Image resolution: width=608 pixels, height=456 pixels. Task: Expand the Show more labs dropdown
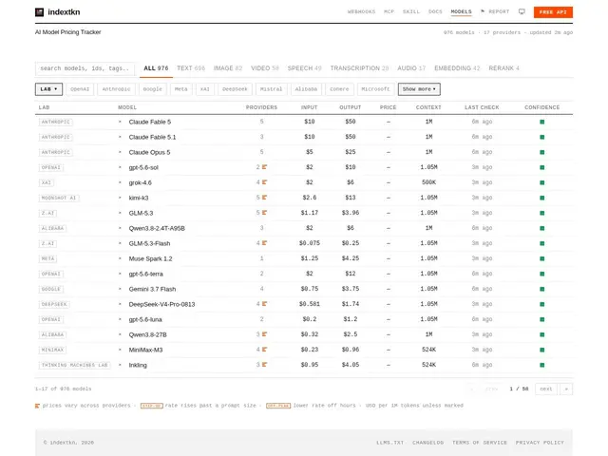(x=419, y=89)
